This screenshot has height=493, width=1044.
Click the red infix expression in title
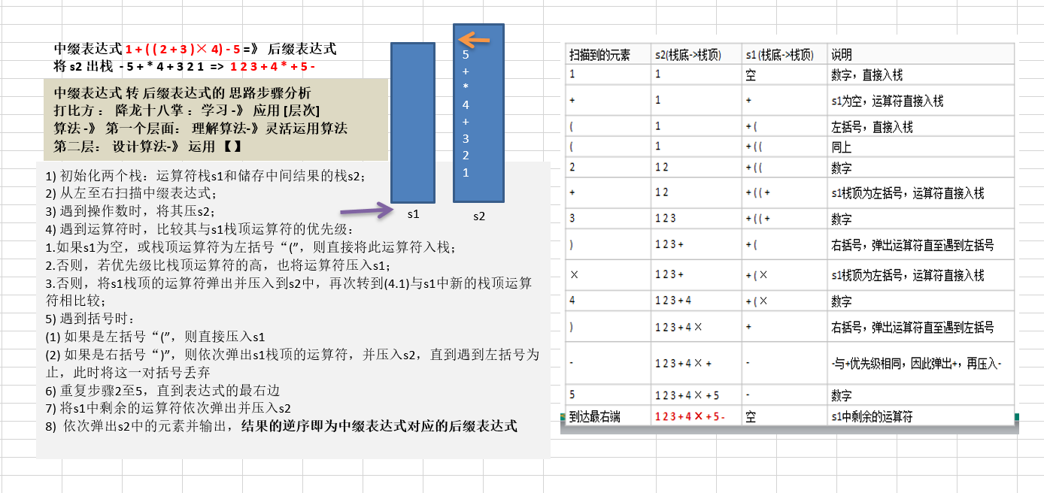point(183,50)
